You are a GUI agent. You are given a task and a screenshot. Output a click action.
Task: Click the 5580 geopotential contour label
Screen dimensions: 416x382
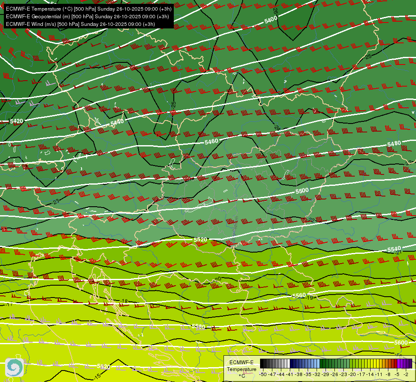click(x=198, y=326)
